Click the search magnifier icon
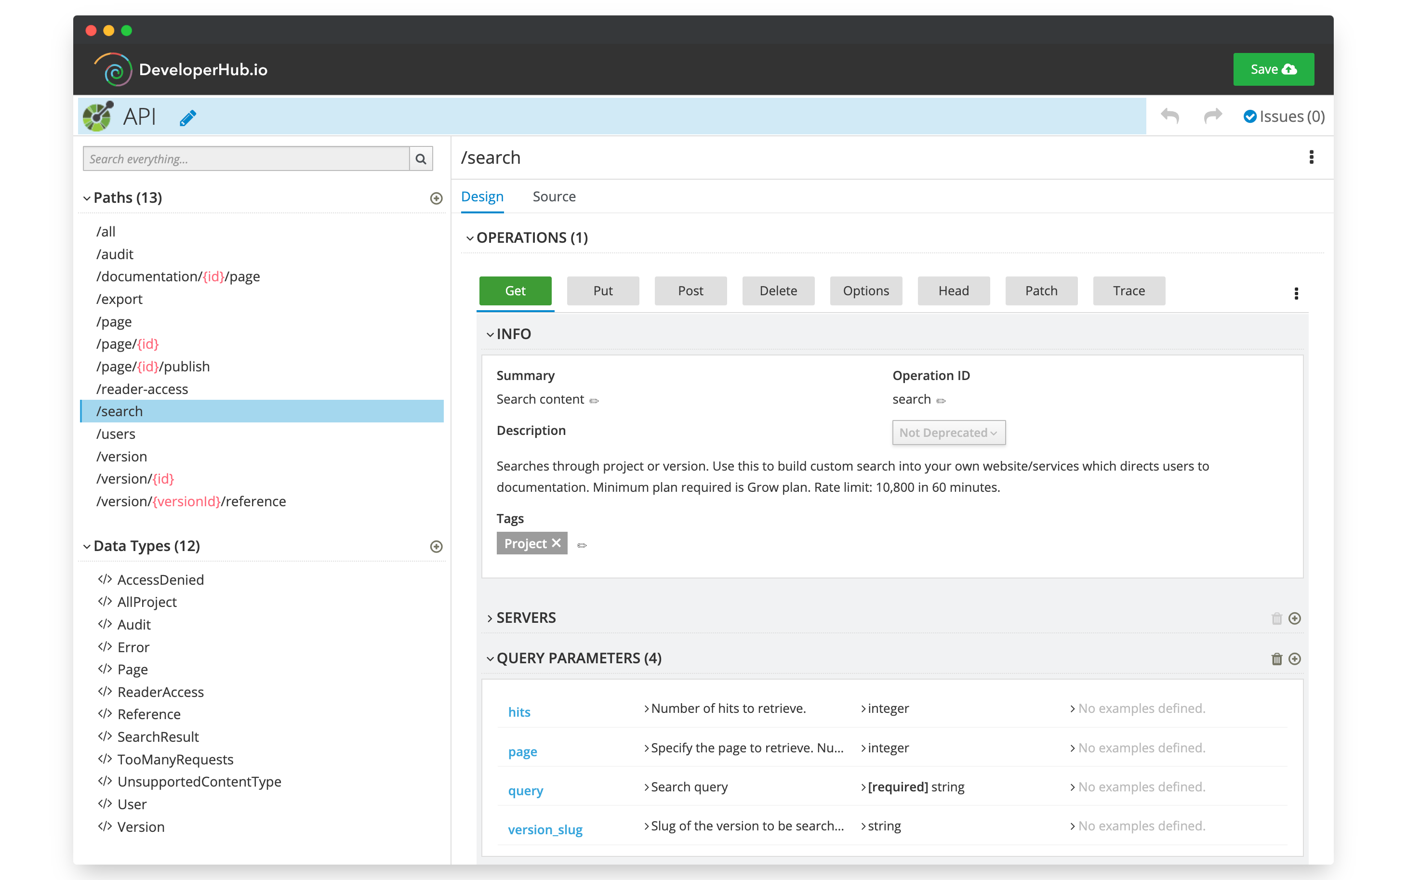1407x880 pixels. [420, 159]
